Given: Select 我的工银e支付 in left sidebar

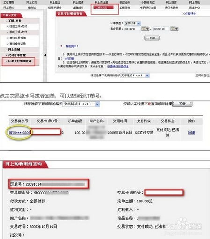Looking at the screenshot, I should pos(18,32).
